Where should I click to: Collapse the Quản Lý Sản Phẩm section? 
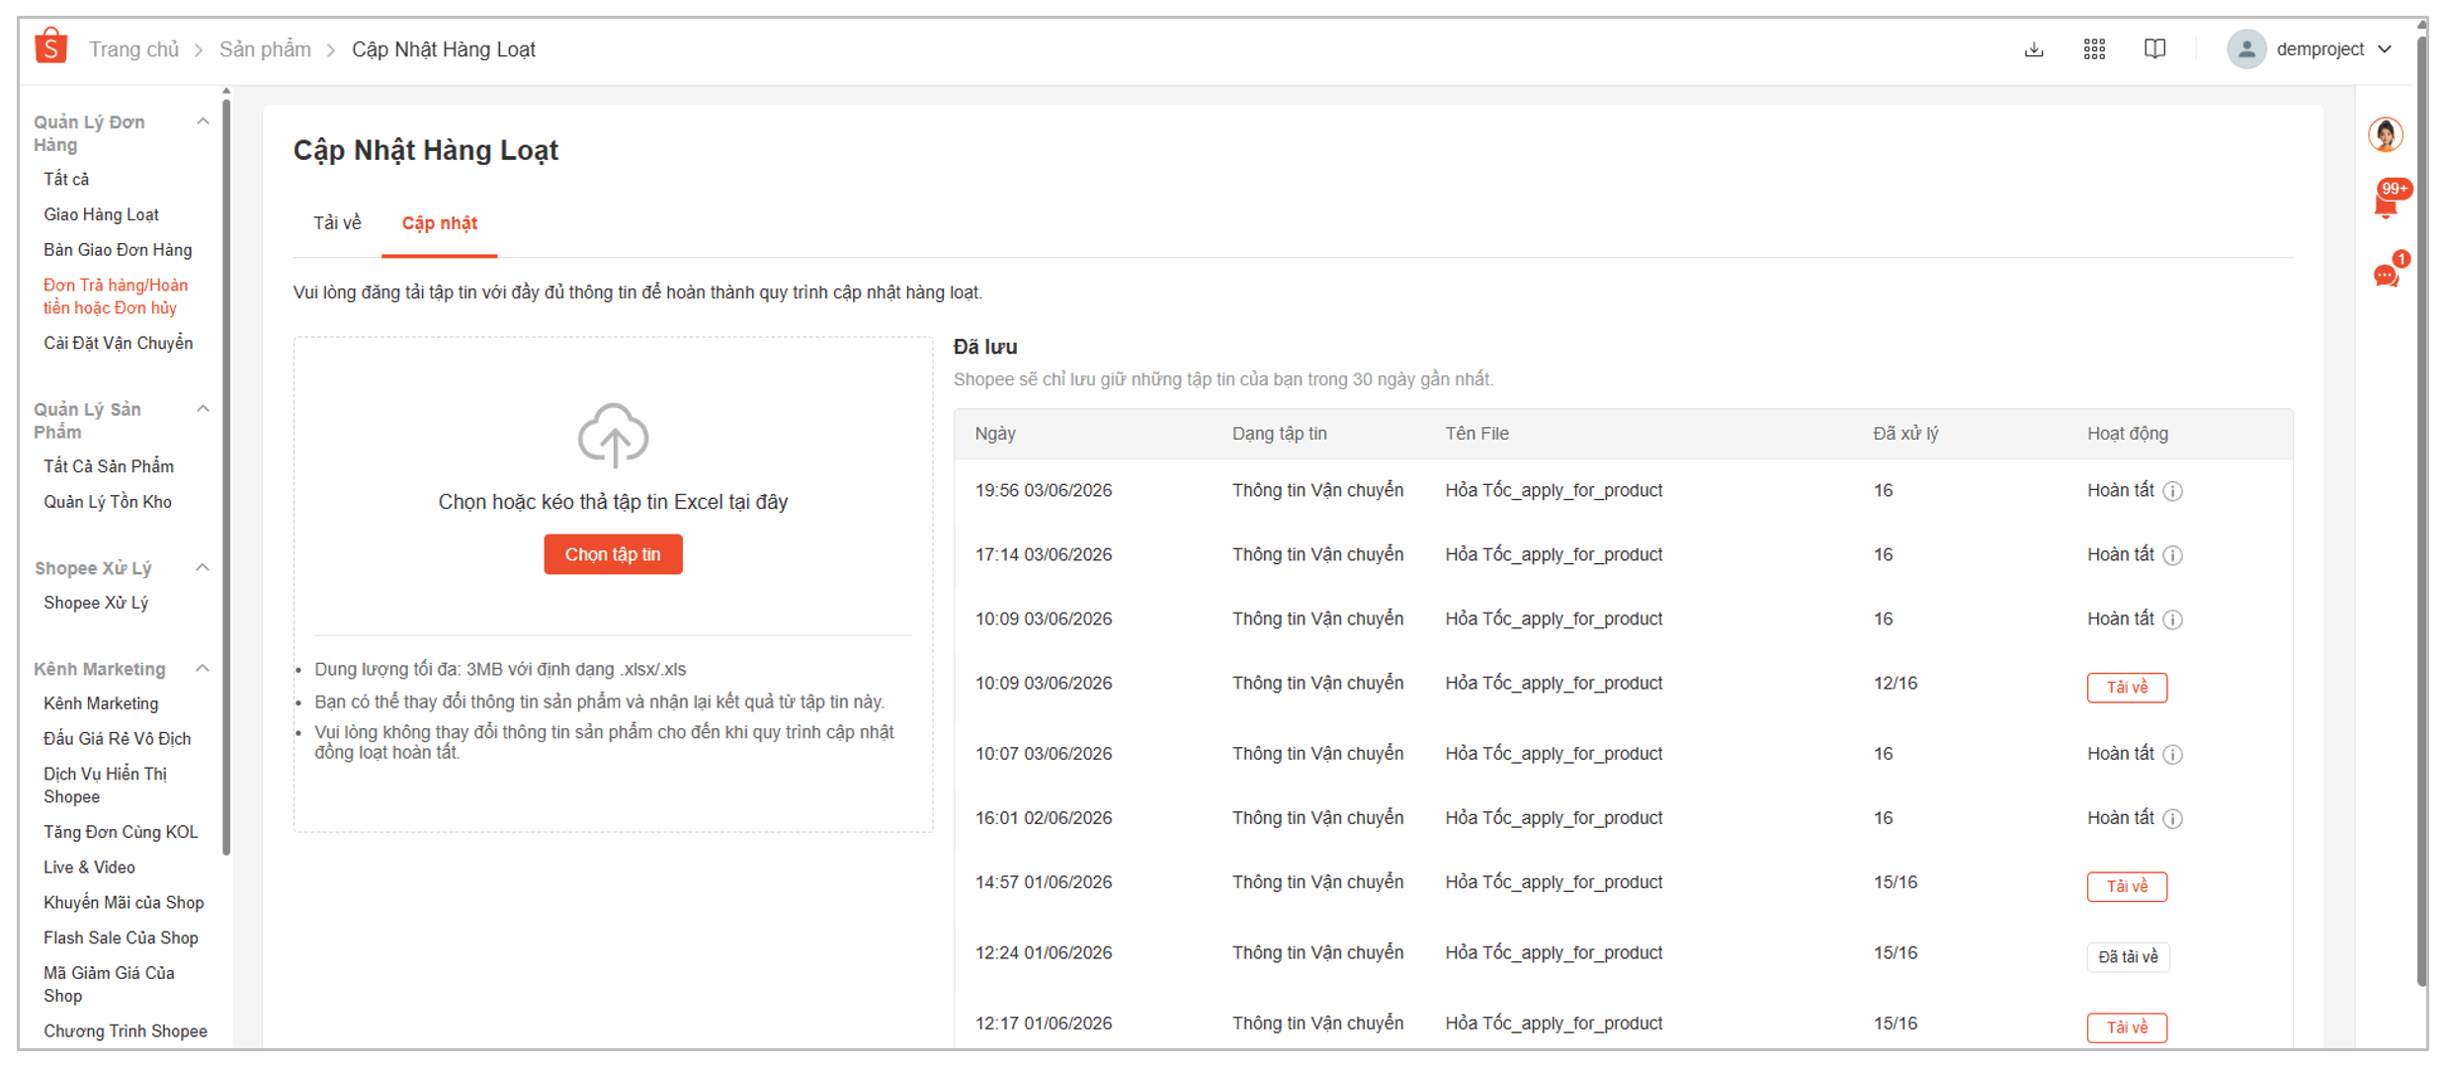tap(203, 409)
